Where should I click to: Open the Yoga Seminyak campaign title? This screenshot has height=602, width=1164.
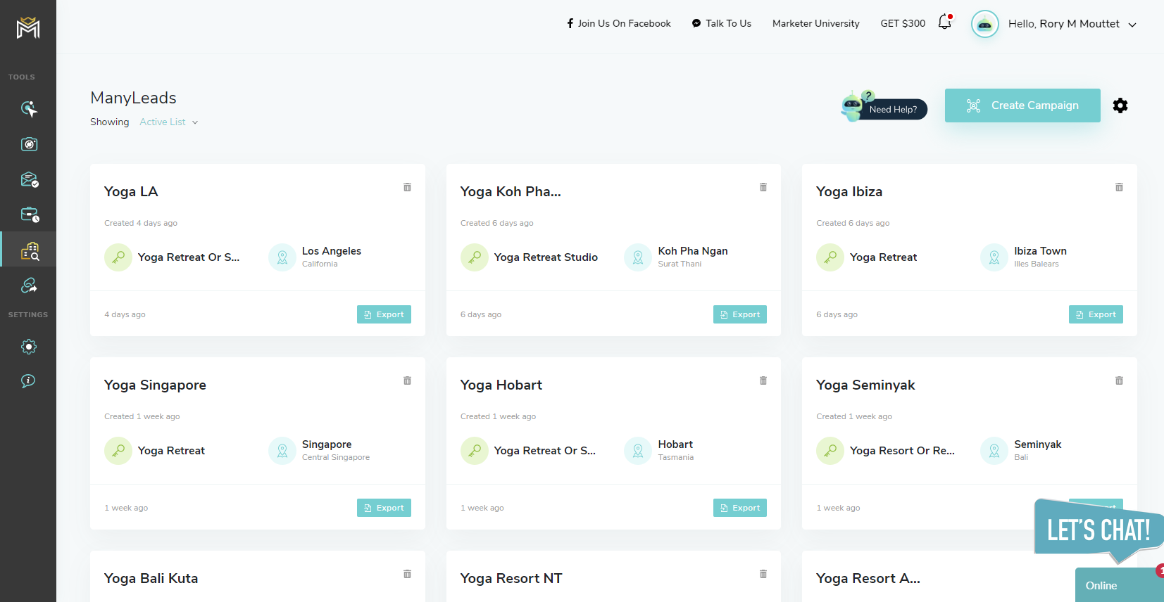[x=865, y=385]
